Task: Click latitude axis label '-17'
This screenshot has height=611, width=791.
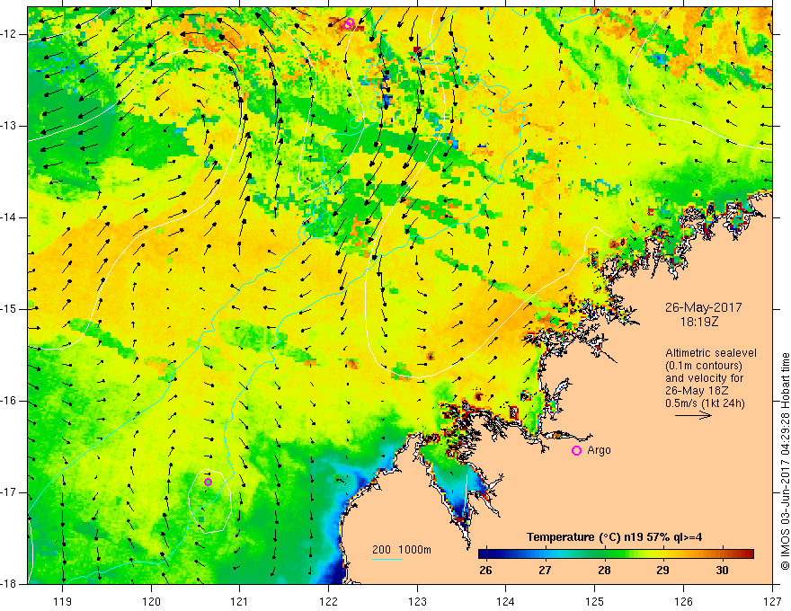Action: click(10, 492)
